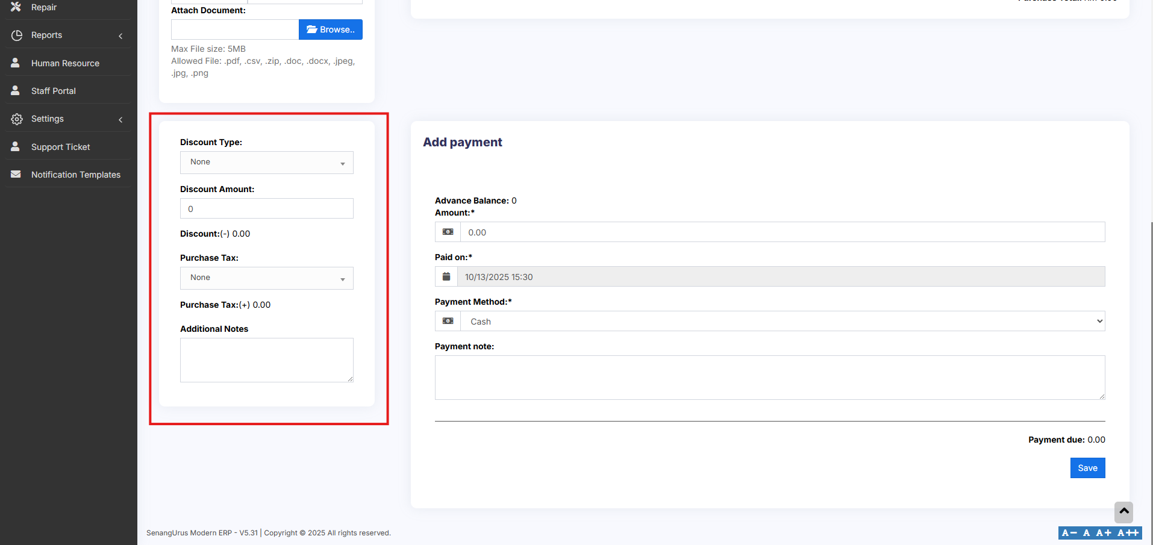The height and width of the screenshot is (545, 1153).
Task: Click the A− decrease font size button
Action: tap(1069, 533)
